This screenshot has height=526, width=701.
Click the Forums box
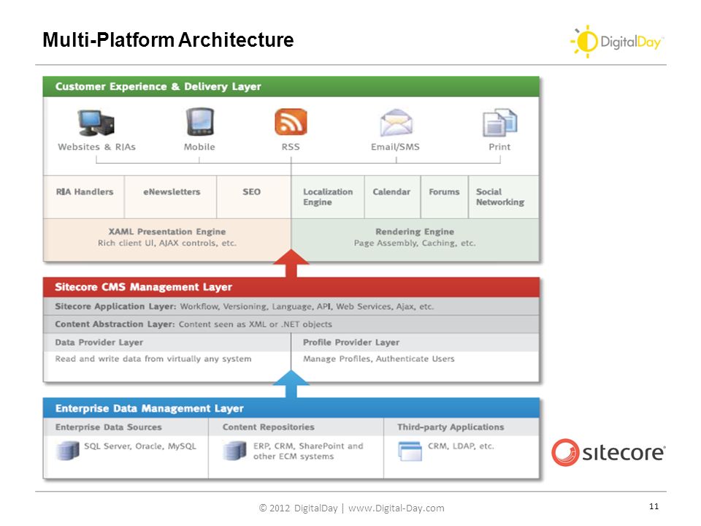445,197
